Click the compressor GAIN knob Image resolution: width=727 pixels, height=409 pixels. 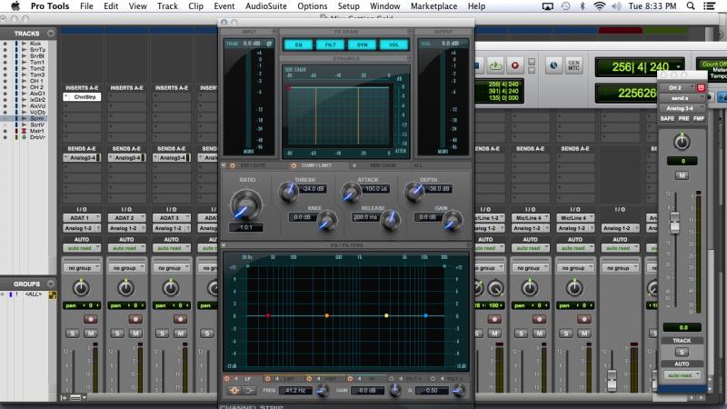(x=452, y=220)
